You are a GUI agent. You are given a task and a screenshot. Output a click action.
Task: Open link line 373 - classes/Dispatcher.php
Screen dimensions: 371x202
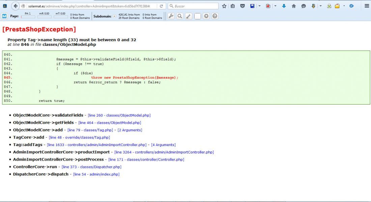pyautogui.click(x=91, y=167)
